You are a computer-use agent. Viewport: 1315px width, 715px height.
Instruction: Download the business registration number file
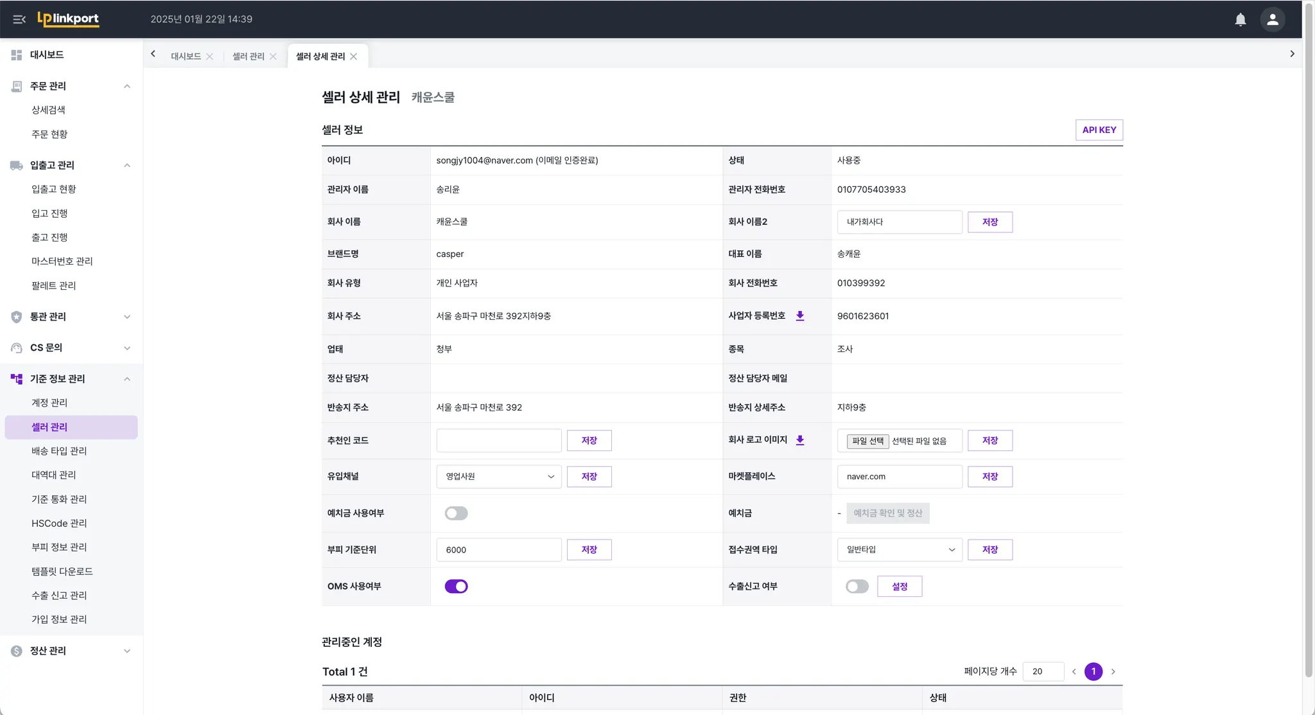(x=800, y=316)
